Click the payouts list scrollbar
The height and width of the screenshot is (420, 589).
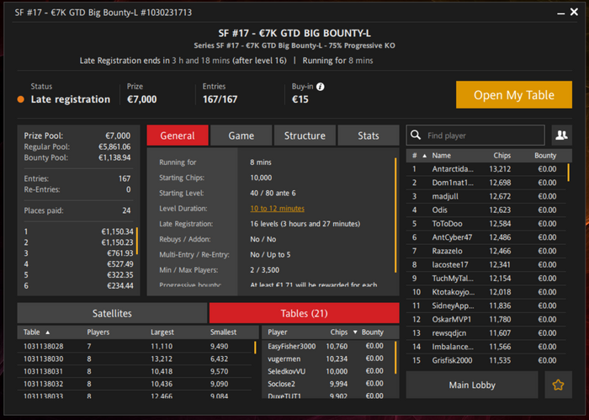tap(136, 241)
